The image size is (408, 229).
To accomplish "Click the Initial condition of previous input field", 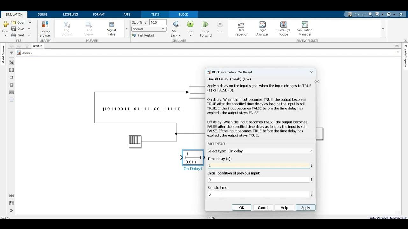I will pos(259,180).
